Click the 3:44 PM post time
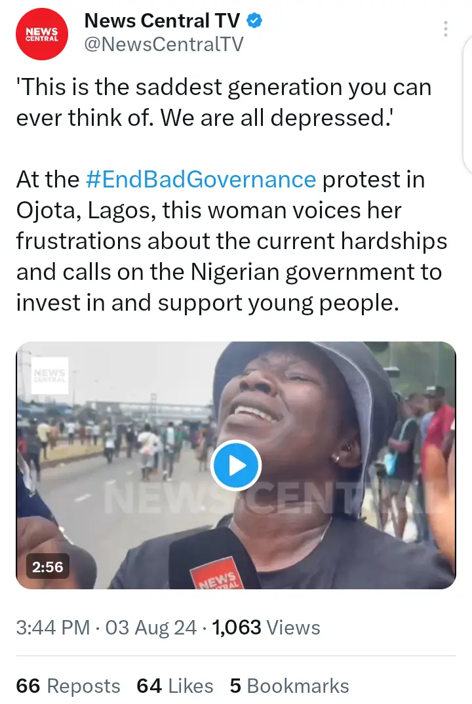This screenshot has height=704, width=472. pos(53,628)
